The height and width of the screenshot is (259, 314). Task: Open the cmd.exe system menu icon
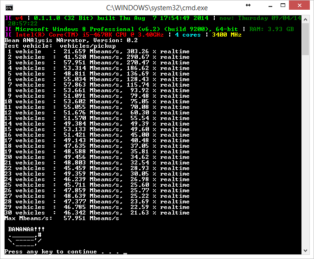[9, 8]
